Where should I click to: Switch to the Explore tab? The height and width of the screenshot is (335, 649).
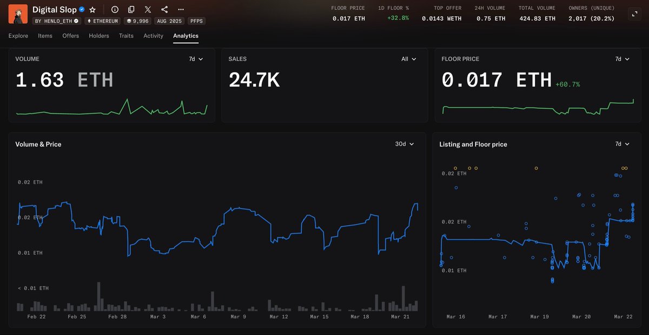(18, 36)
